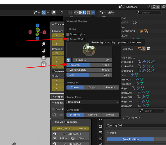166x145 pixels.
Task: Open gizmo options dropdown arrow
Action: 48,12
